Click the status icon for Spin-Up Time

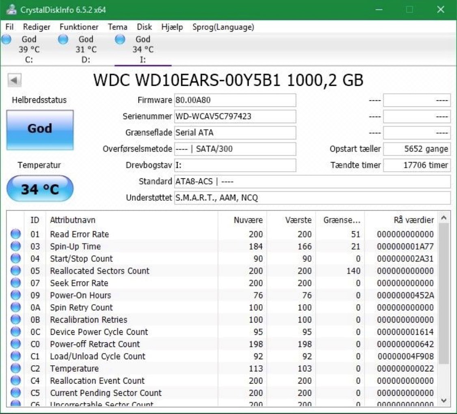click(16, 246)
